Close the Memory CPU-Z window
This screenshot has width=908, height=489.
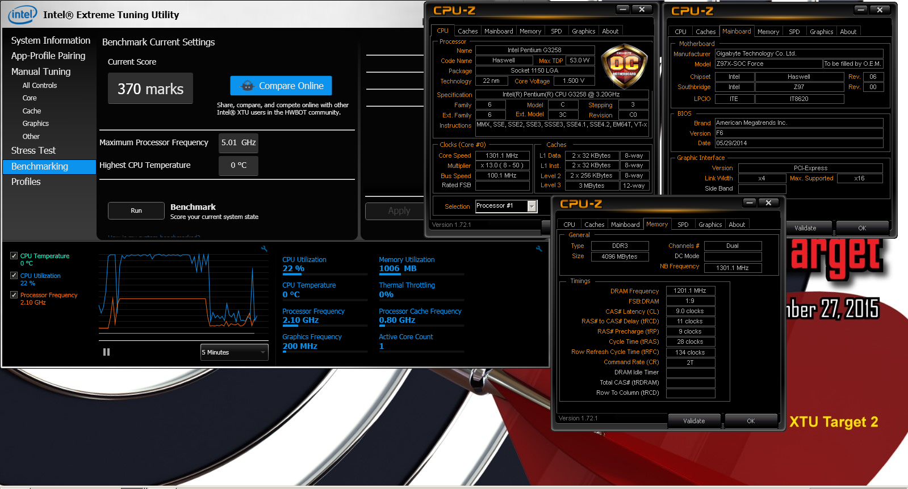768,203
